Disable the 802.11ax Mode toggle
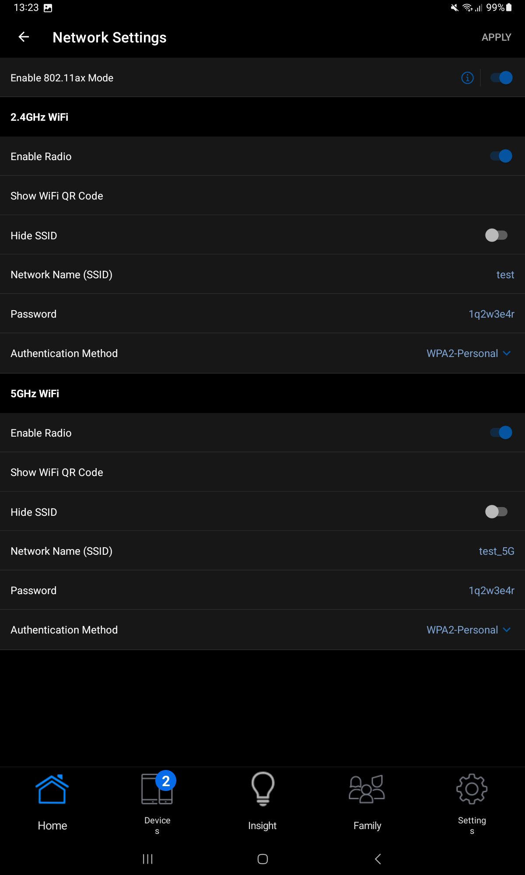Screen dimensions: 525x875 coord(501,78)
